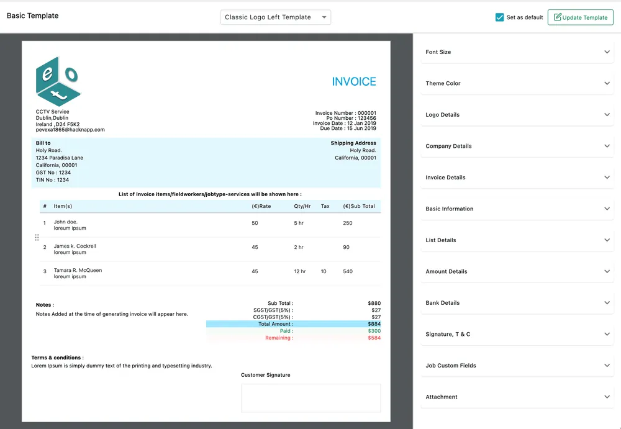
Task: Click the pevexa1865@hacknapp.com email
Action: (70, 130)
